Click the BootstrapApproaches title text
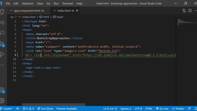This screenshot has width=197, height=111. (53, 38)
